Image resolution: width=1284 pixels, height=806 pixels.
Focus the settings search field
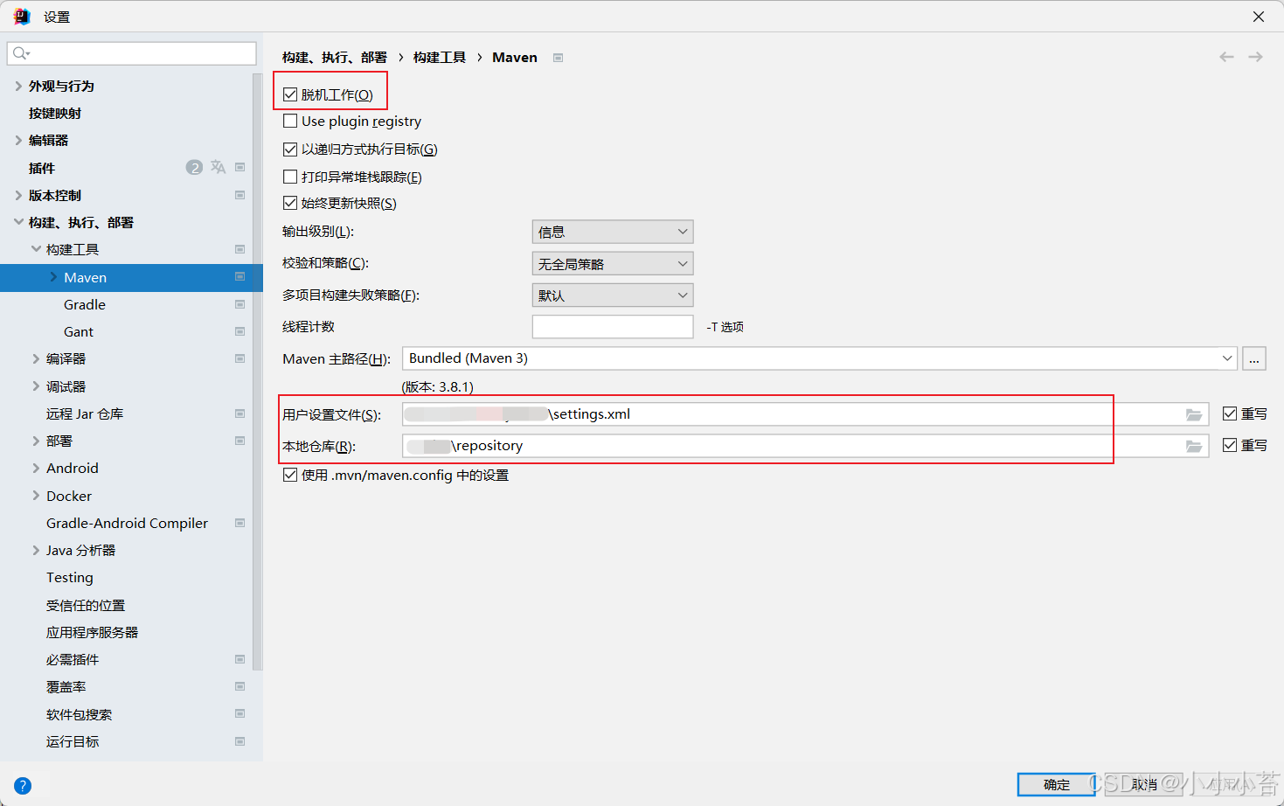pyautogui.click(x=132, y=53)
